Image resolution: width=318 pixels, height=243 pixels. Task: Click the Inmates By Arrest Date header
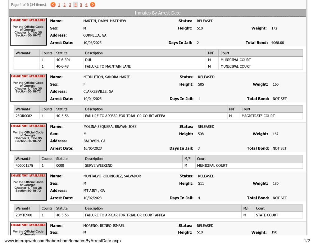pos(157,13)
